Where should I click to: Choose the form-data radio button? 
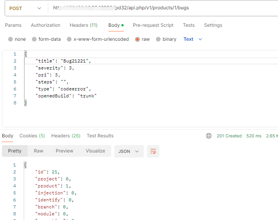point(34,39)
